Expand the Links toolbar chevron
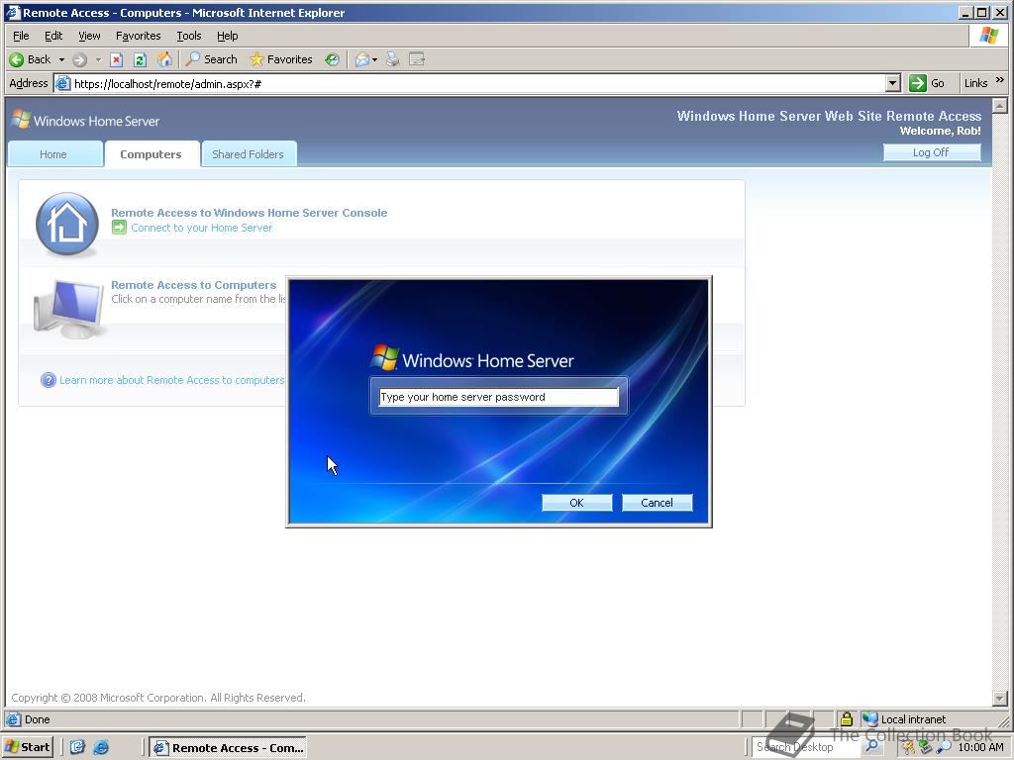Viewport: 1014px width, 760px height. point(1000,80)
